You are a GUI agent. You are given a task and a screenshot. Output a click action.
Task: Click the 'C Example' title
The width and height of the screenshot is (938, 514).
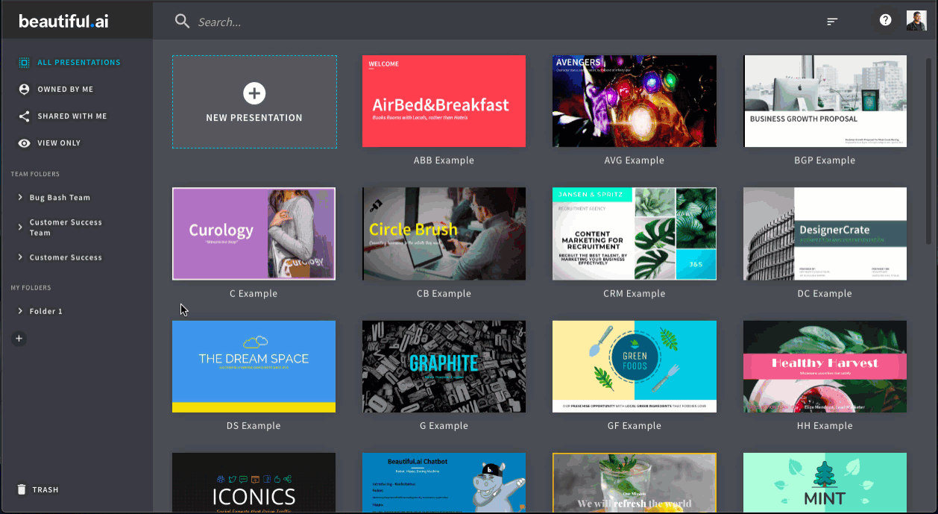(x=254, y=293)
